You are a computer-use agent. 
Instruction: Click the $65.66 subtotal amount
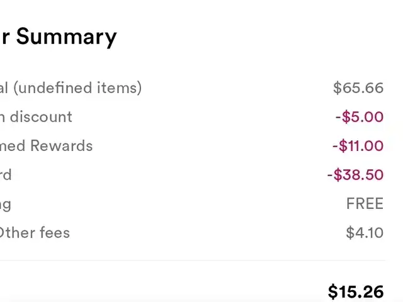[x=358, y=88]
